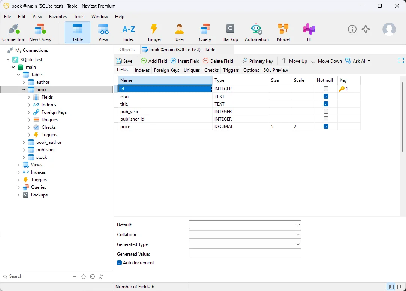Check Not null for the pub_year field
The height and width of the screenshot is (291, 406).
(326, 112)
